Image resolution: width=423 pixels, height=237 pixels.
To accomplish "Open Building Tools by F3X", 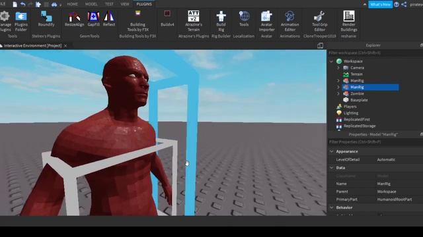I will tap(137, 22).
